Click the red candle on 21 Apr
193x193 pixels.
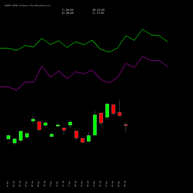coord(83,140)
